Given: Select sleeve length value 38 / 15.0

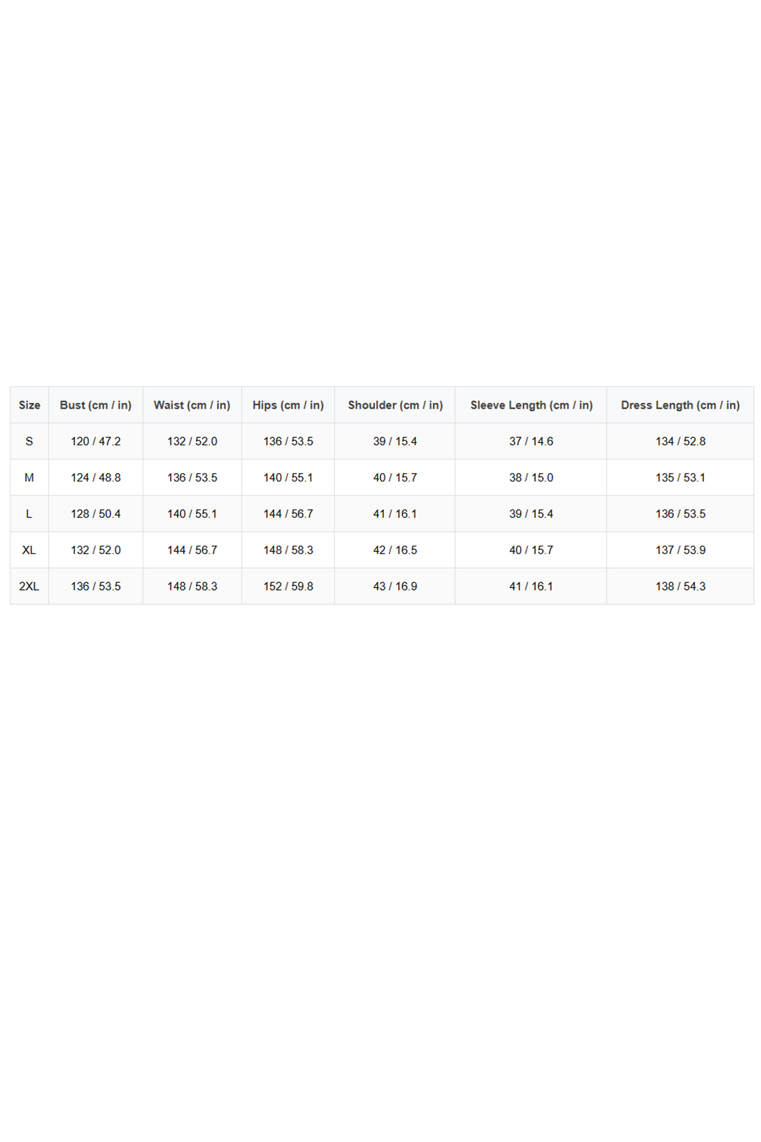Looking at the screenshot, I should 531,478.
